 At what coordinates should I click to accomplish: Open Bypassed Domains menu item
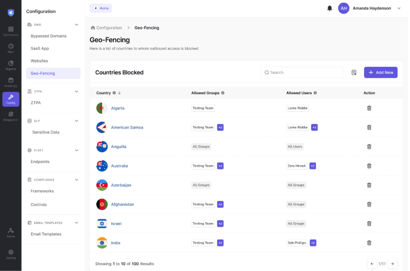click(48, 36)
